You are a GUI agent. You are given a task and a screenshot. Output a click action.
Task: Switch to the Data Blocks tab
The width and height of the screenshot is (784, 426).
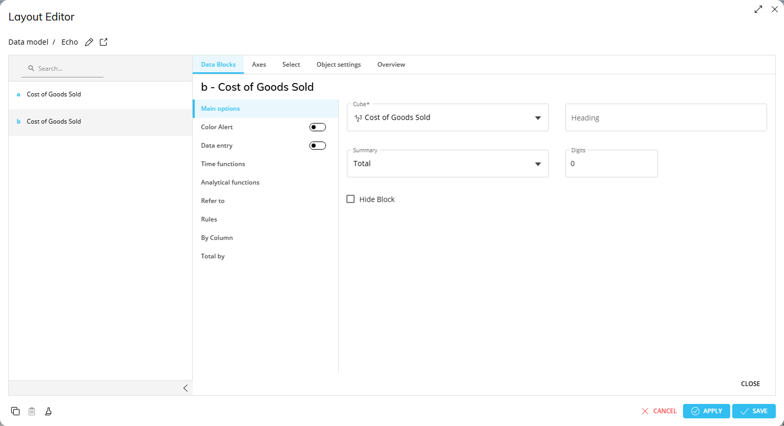coord(218,65)
